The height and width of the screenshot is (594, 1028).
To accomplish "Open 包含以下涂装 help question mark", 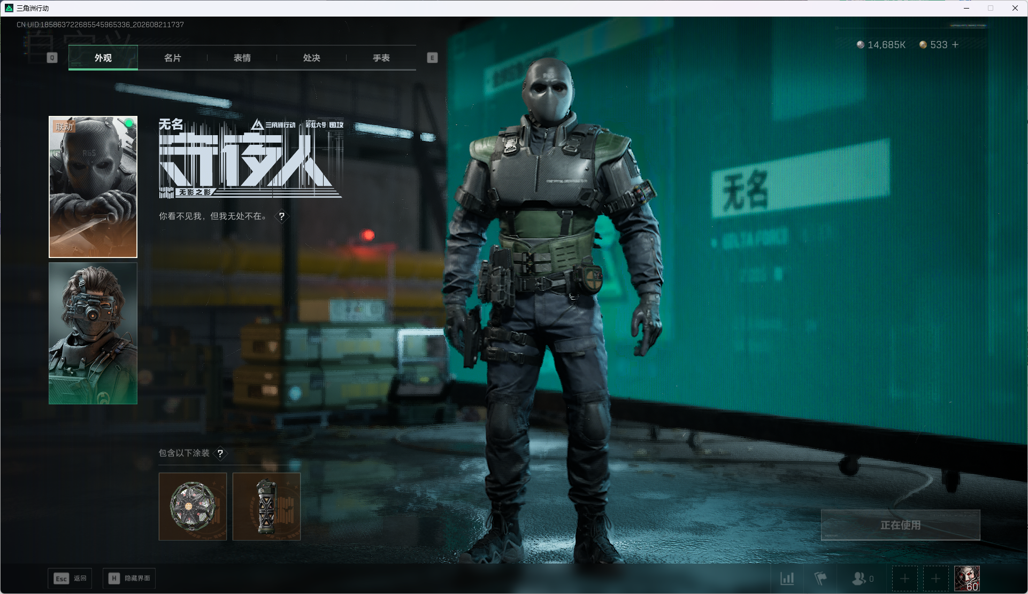I will pyautogui.click(x=220, y=454).
